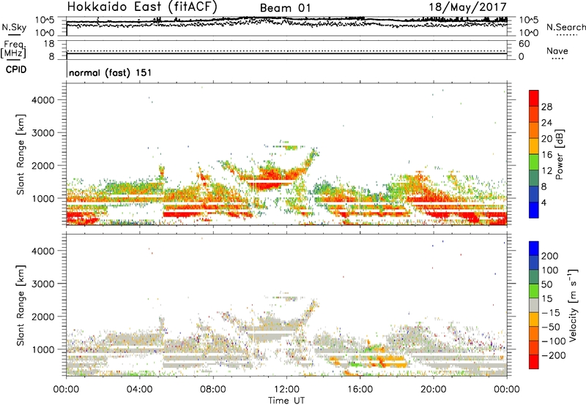
Task: Click the '18' tick on the frequency axis
Action: (x=49, y=44)
